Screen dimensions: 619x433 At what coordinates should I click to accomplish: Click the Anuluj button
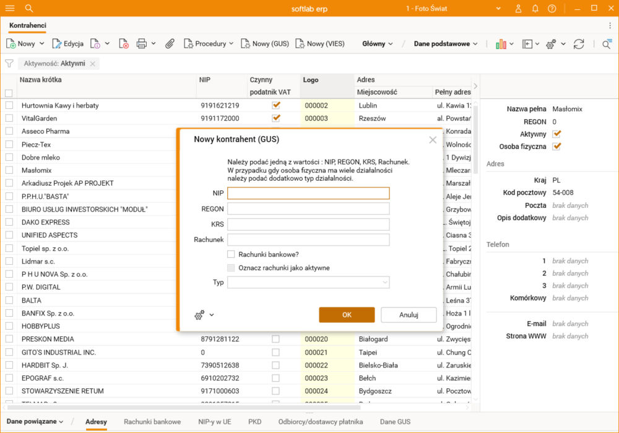coord(409,315)
